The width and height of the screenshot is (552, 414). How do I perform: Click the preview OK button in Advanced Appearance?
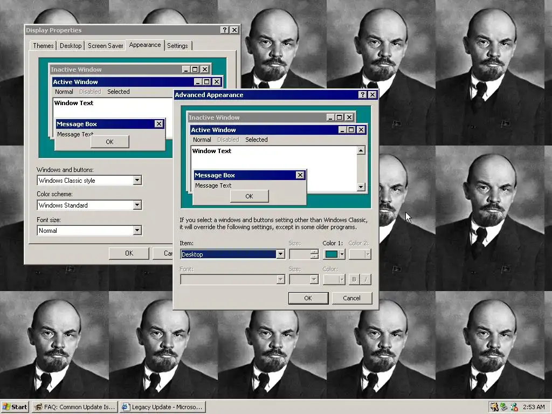(x=249, y=196)
